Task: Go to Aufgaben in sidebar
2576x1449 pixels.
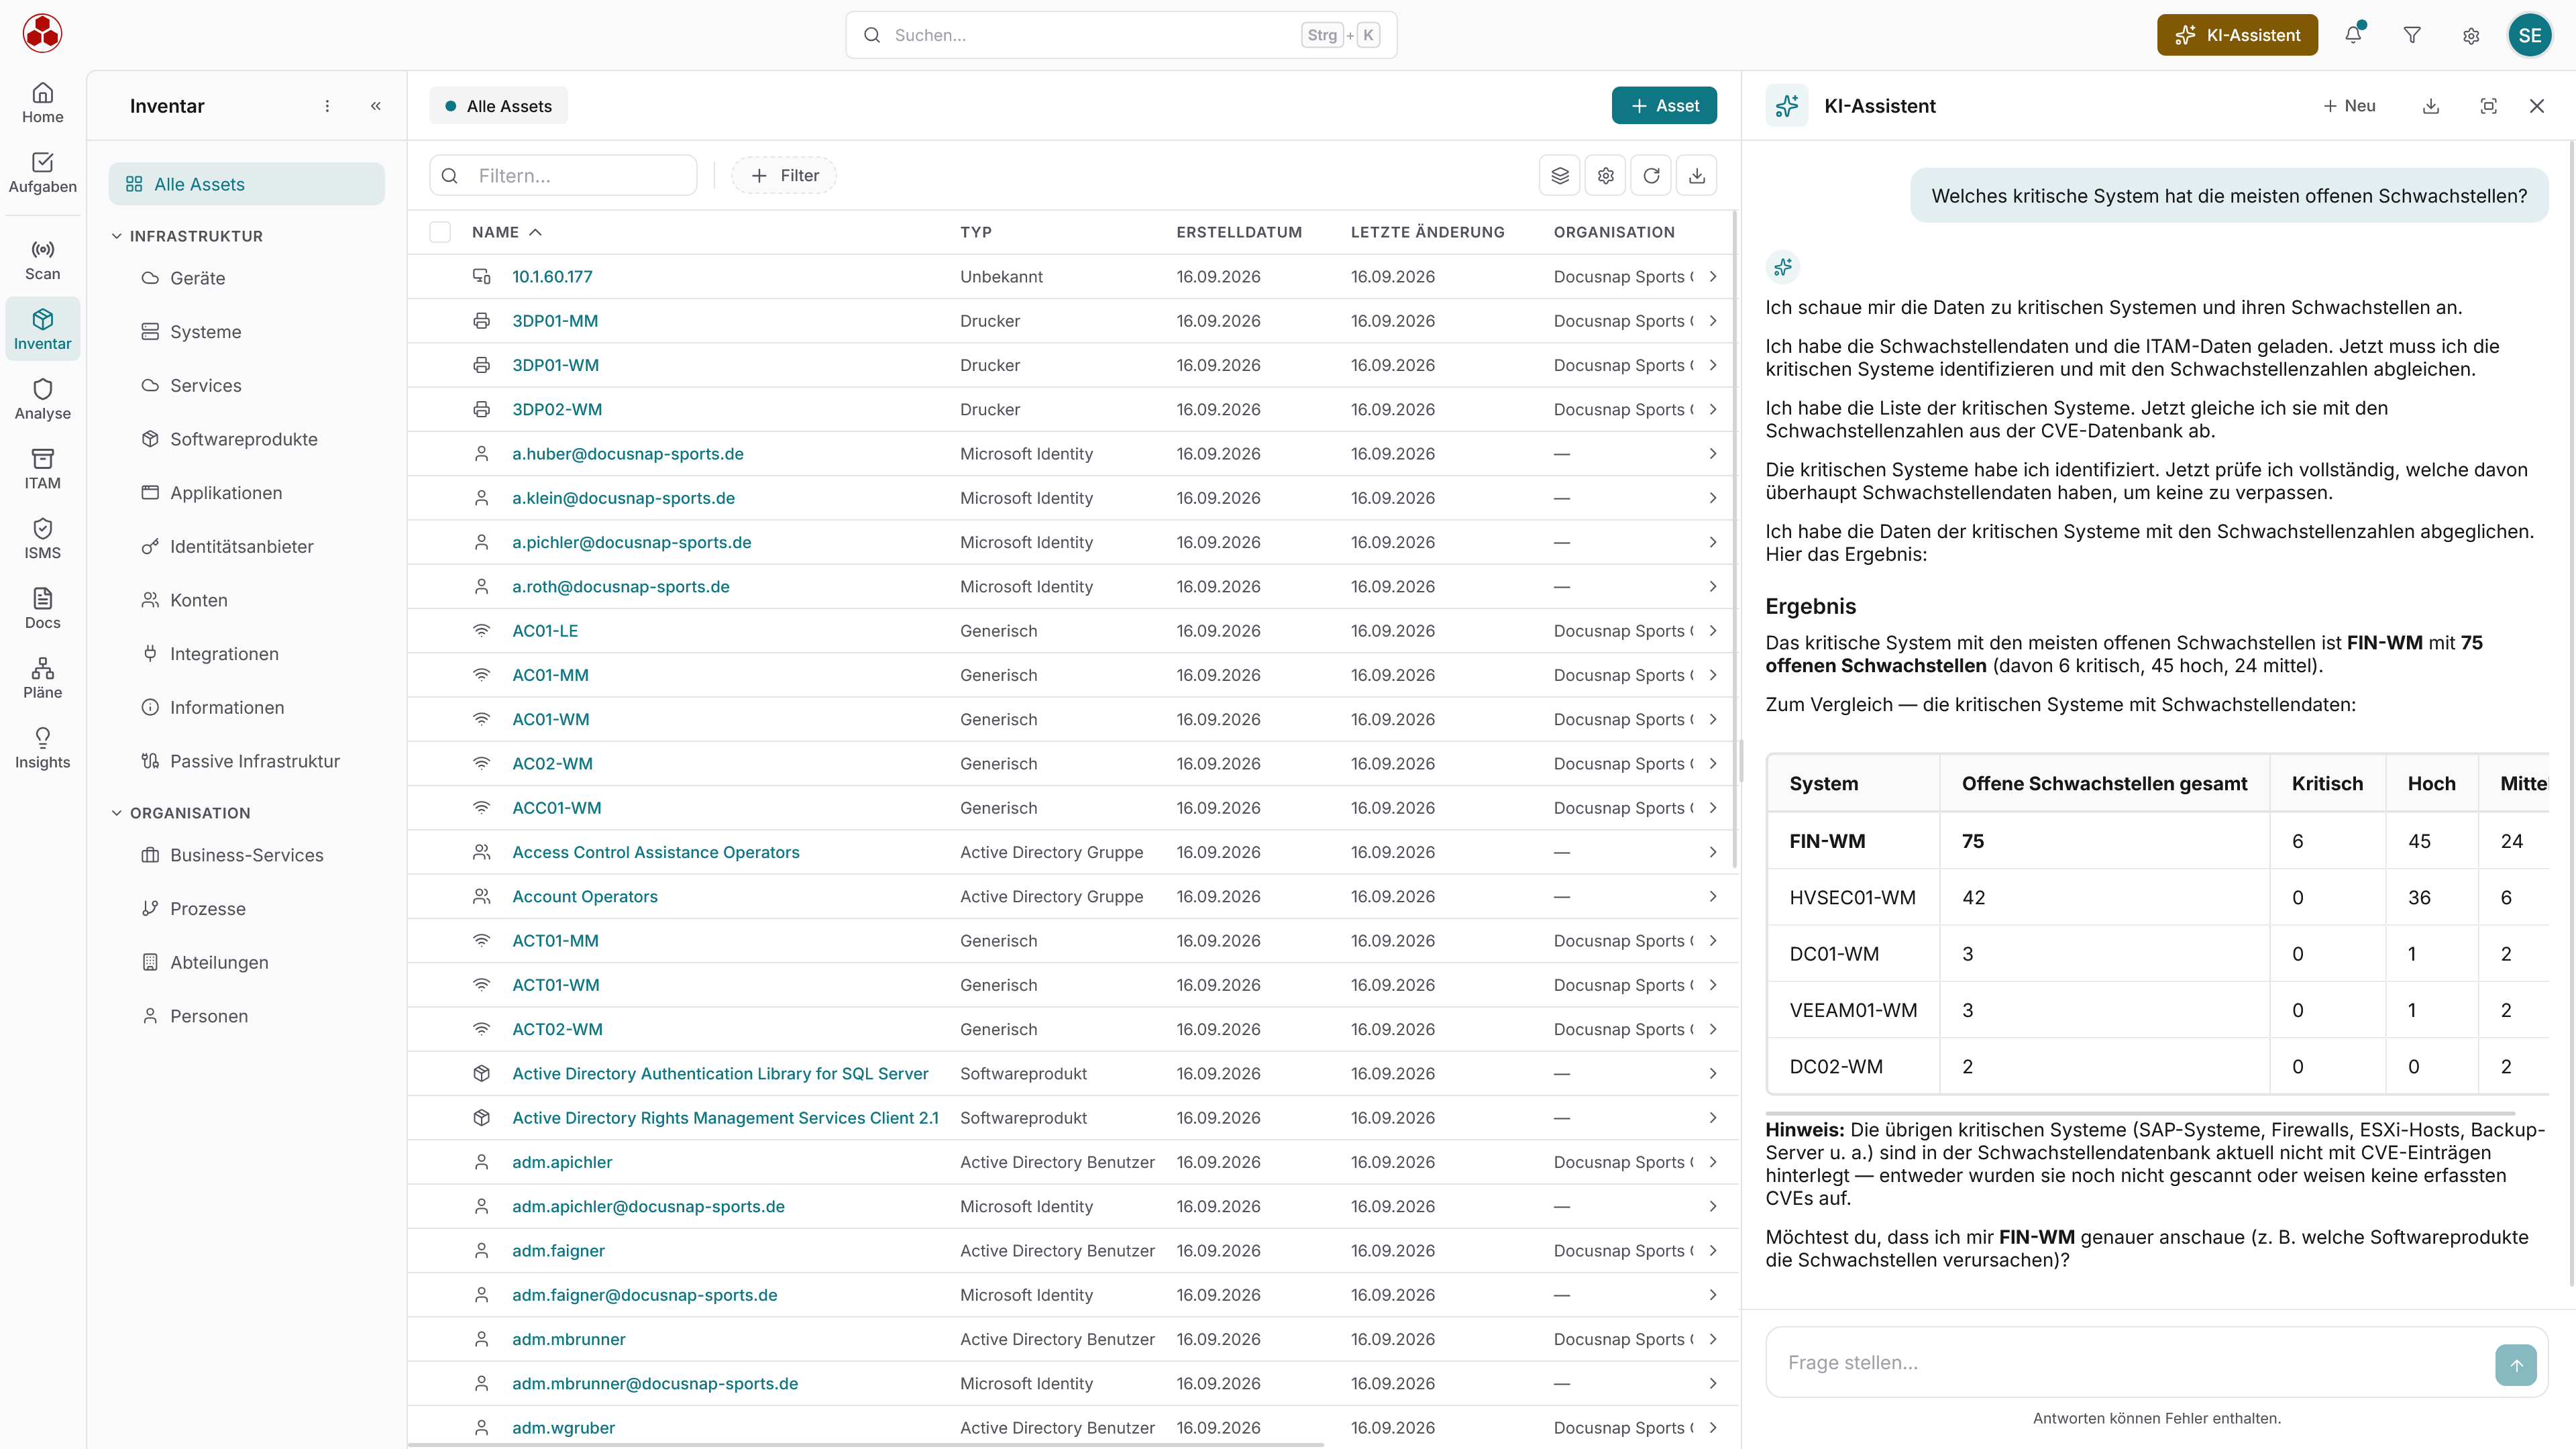Action: tap(42, 173)
